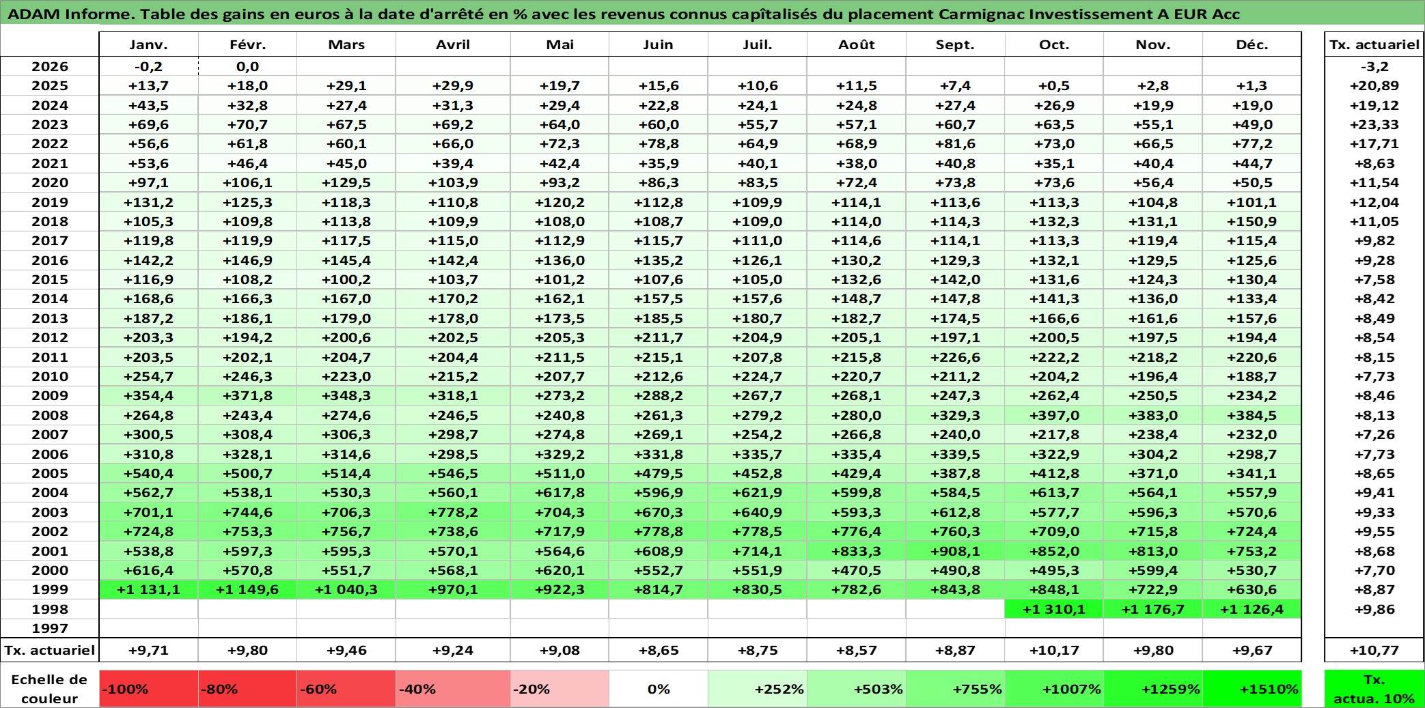
Task: Select the "+1510%" bright green swatch
Action: [1252, 689]
